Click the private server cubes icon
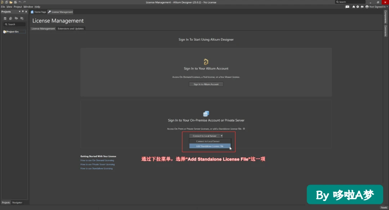 [x=206, y=113]
